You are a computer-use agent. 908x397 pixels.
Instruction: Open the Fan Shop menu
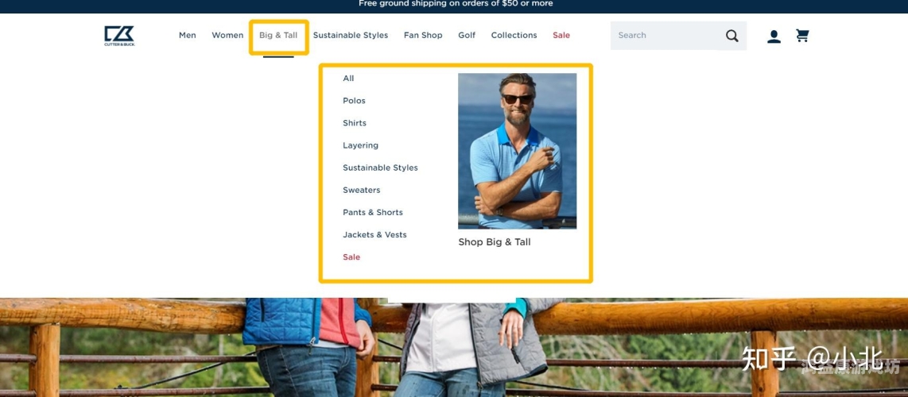pos(423,35)
